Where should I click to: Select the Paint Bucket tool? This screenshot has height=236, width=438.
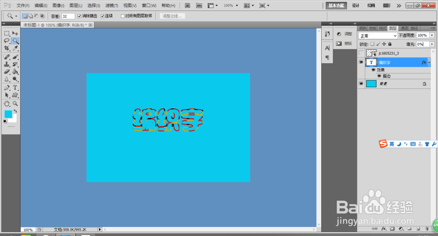click(15, 71)
